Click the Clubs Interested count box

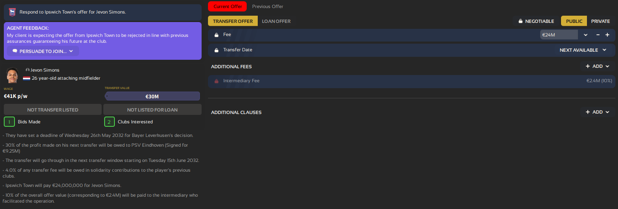click(109, 122)
